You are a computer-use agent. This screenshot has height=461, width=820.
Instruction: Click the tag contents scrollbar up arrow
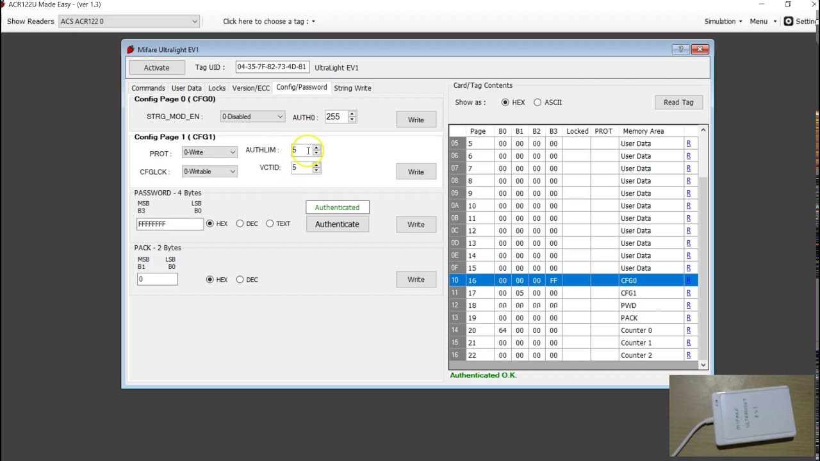pos(703,131)
